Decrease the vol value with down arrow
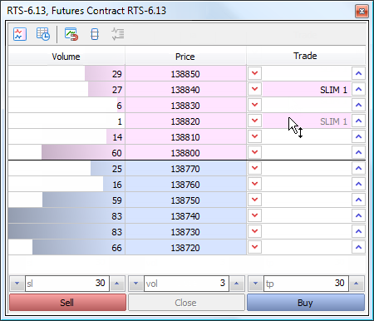Viewport: 374px width, 321px height. (135, 284)
